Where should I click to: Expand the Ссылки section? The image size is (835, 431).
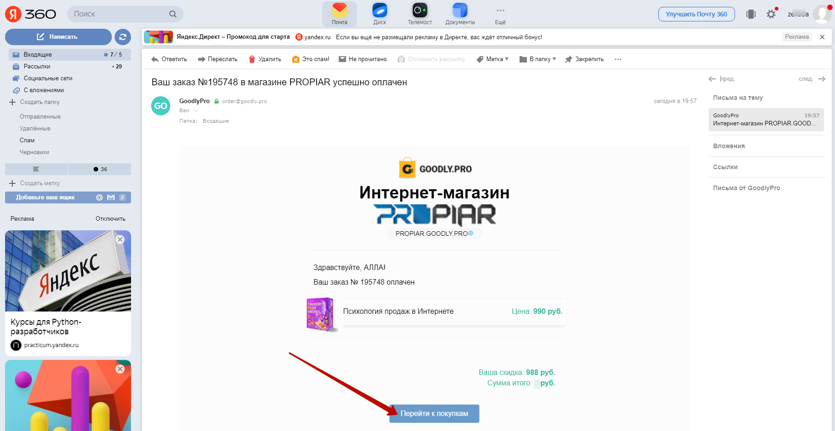tap(725, 167)
